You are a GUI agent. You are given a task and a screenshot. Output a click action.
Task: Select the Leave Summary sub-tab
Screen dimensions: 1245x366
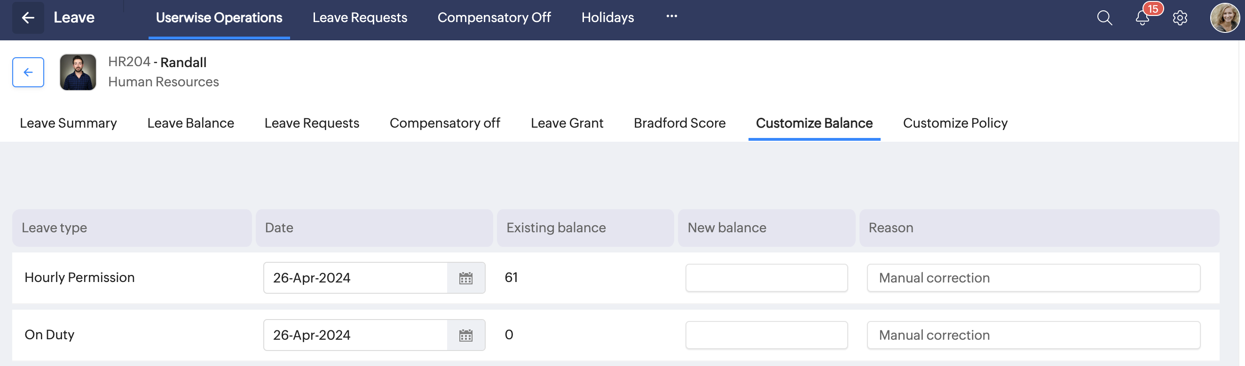(x=68, y=123)
